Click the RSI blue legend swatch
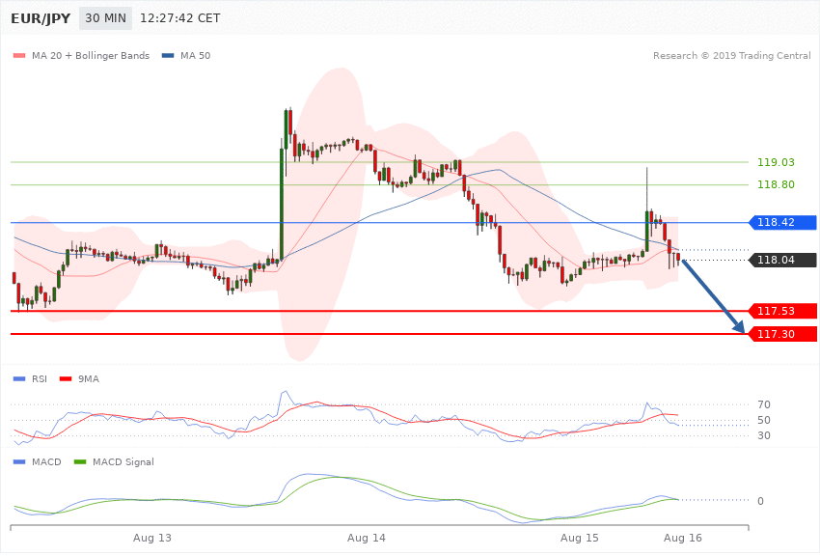Screen dimensions: 820x556 (19, 378)
